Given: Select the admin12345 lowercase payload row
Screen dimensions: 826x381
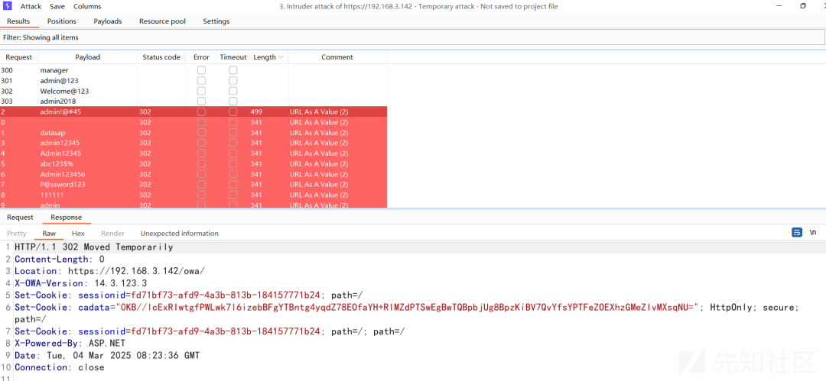Looking at the screenshot, I should point(193,143).
